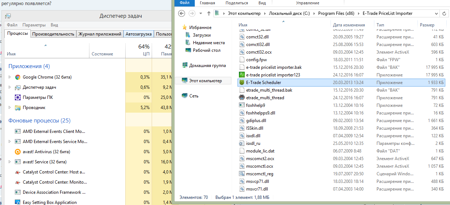
Task: Click the Explorer refresh button
Action: [x=445, y=13]
